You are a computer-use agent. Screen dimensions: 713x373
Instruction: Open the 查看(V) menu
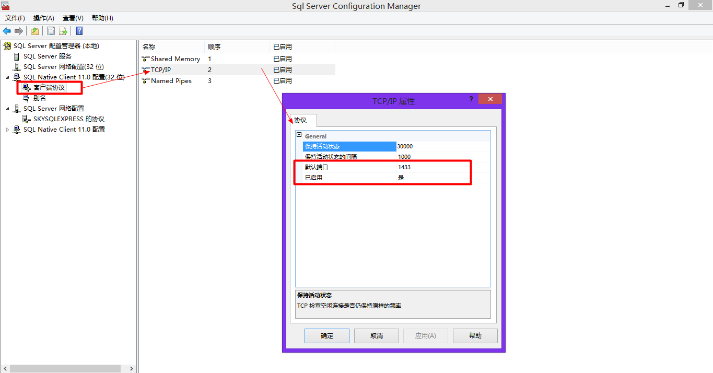click(x=73, y=18)
